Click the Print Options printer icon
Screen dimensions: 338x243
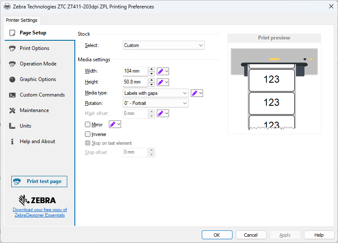click(x=12, y=48)
